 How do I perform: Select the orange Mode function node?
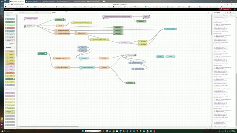pos(60,26)
